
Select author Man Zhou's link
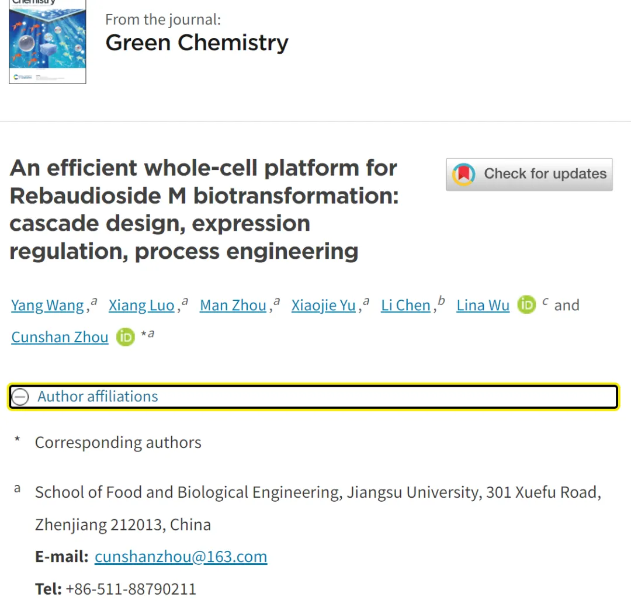[233, 306]
